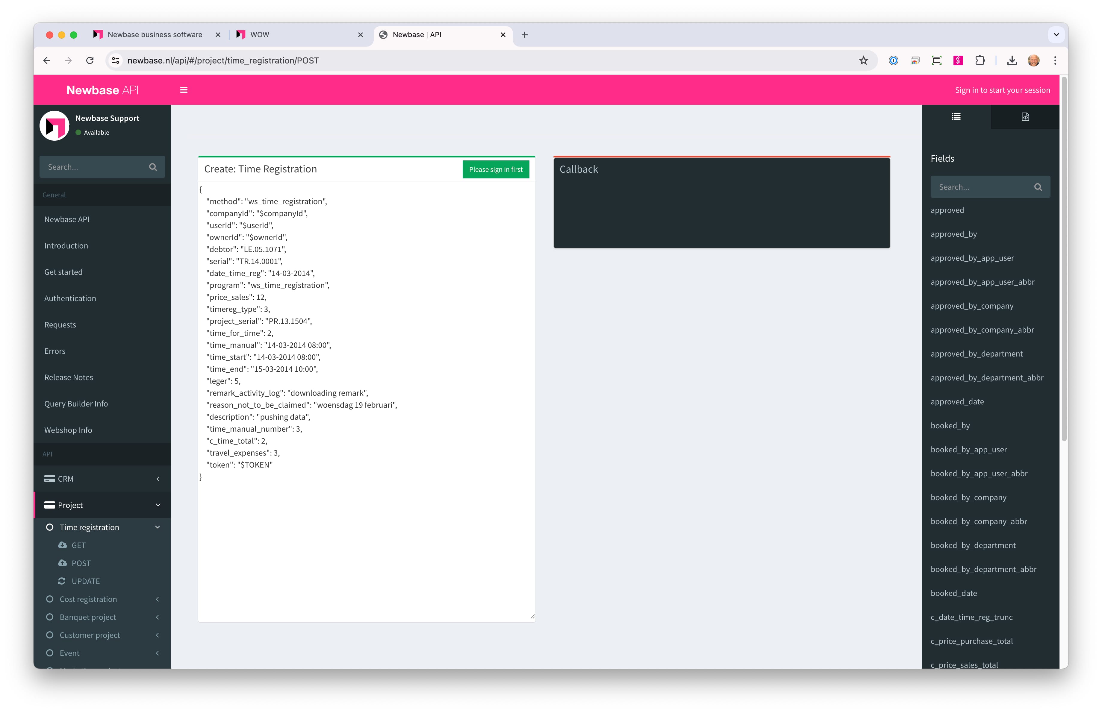1102x713 pixels.
Task: Toggle the hamburger sidebar menu icon
Action: 184,90
